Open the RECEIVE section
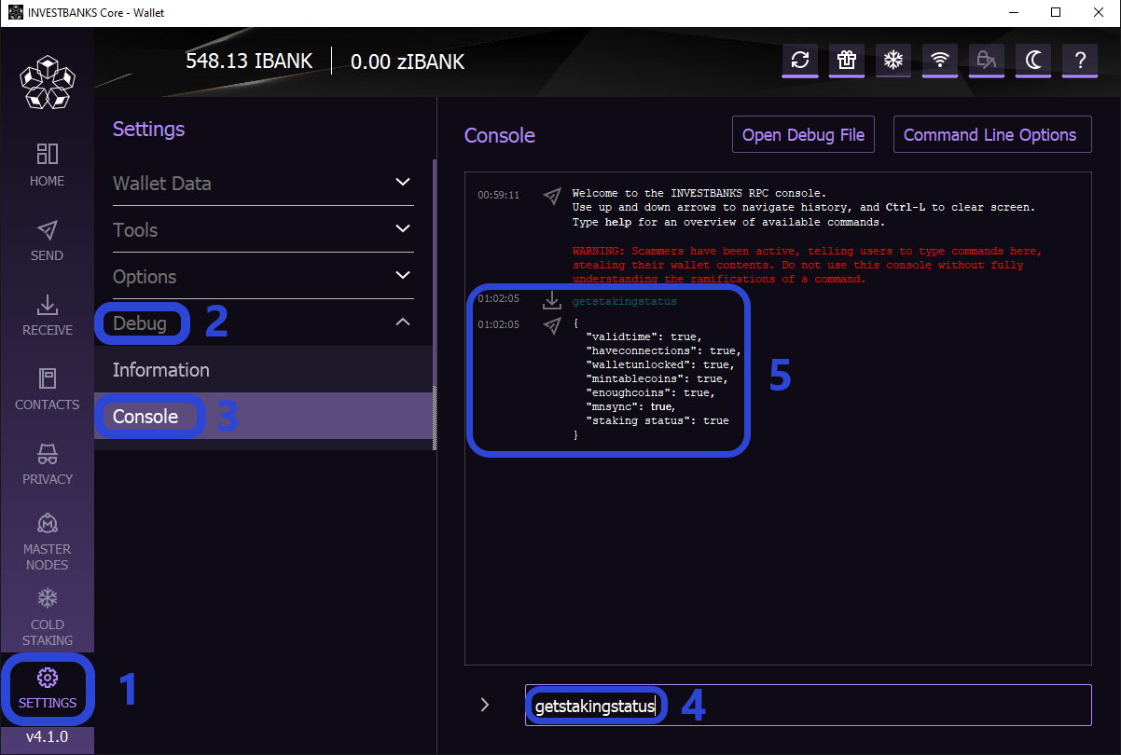Image resolution: width=1121 pixels, height=755 pixels. pos(47,314)
